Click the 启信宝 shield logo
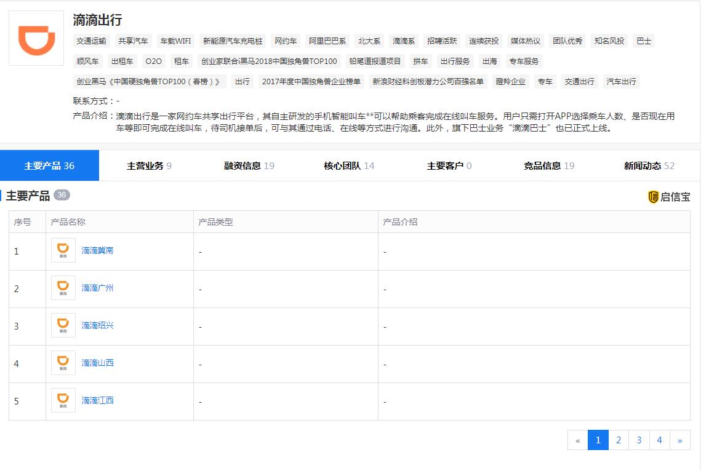This screenshot has height=471, width=701. [653, 197]
